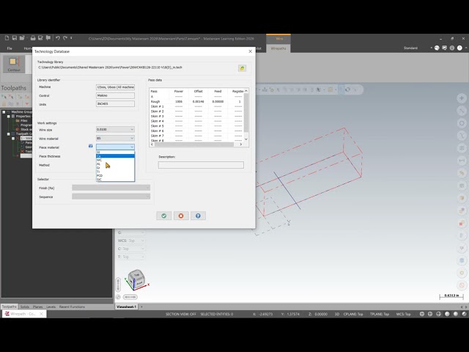The image size is (469, 352).
Task: Click the Machine input field
Action: pos(115,87)
